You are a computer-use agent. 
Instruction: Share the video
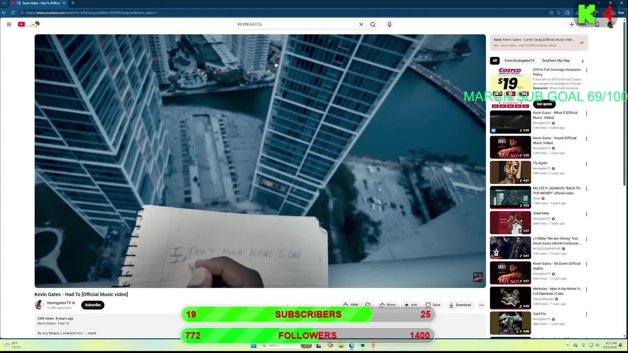point(388,305)
